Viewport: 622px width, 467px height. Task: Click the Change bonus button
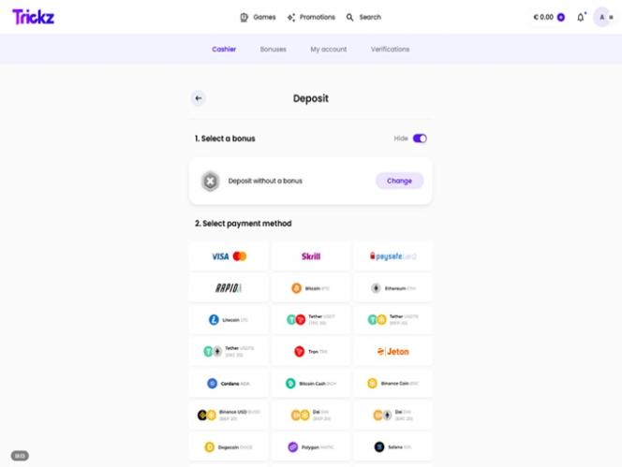399,181
